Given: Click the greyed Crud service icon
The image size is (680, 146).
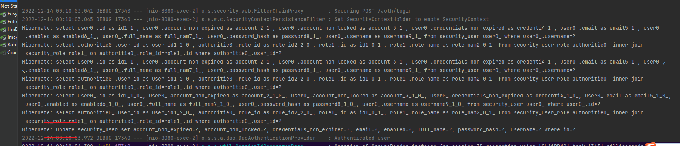Looking at the screenshot, I should coord(3,53).
